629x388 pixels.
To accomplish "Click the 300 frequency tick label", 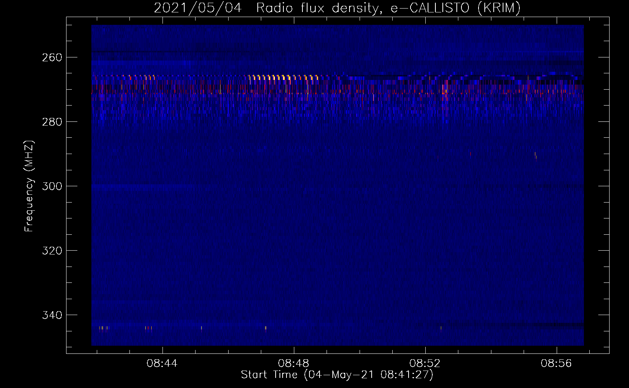I will [x=52, y=186].
